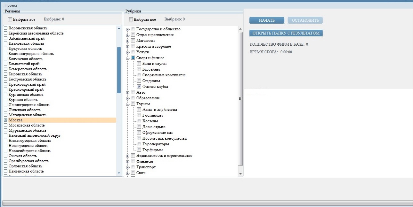Tick the Гостиницы checkbox under Туризм
This screenshot has width=413, height=207.
139,115
